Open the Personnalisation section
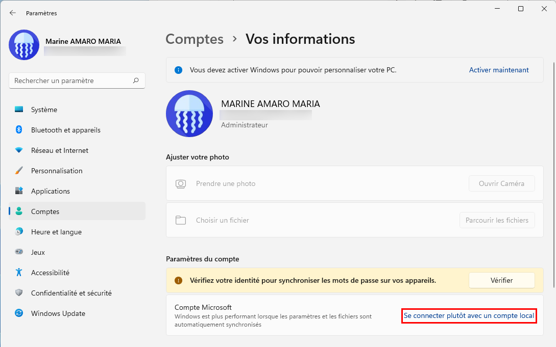This screenshot has height=347, width=556. click(77, 171)
